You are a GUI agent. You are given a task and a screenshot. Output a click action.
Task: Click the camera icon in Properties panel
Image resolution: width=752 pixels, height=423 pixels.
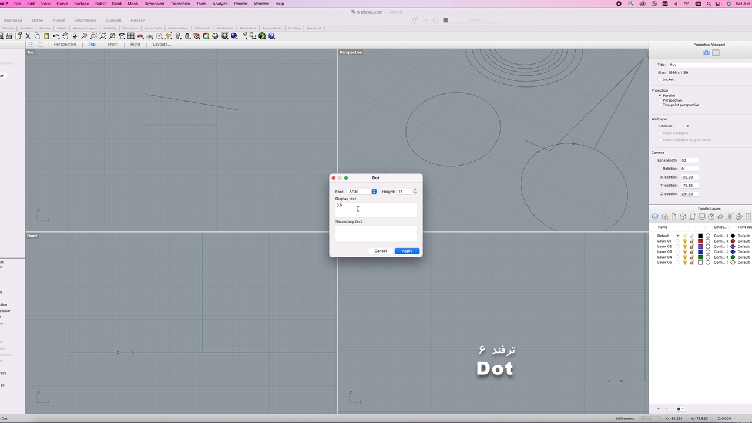coord(706,53)
